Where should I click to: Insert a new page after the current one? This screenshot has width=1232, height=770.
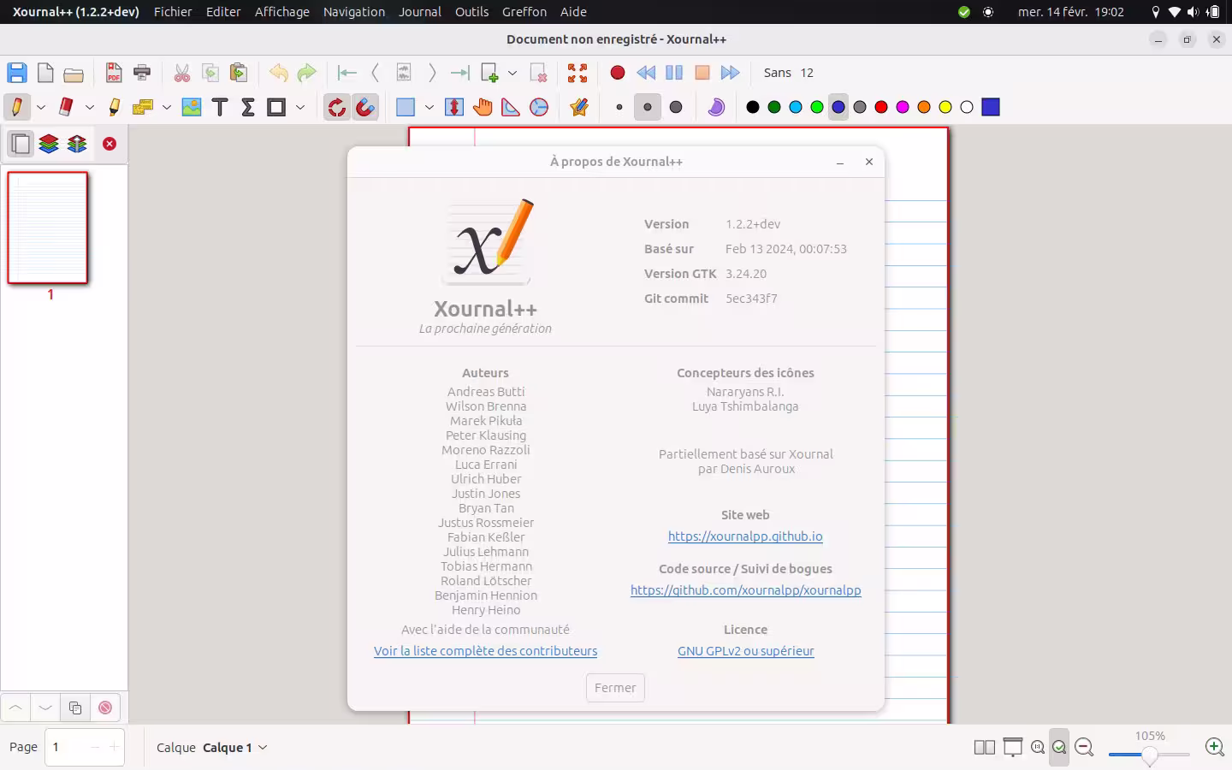[489, 73]
